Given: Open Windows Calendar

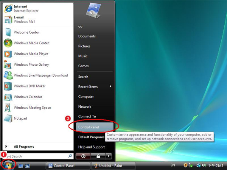Looking at the screenshot, I should (38, 97).
